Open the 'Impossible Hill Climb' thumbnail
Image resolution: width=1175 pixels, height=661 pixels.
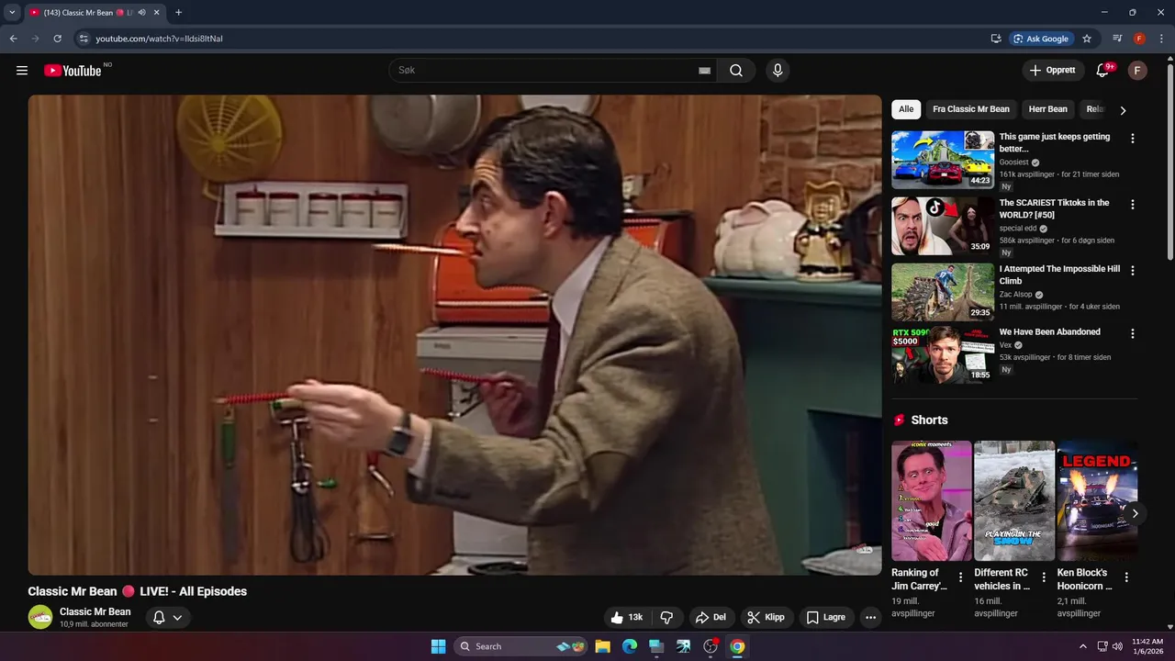pyautogui.click(x=943, y=292)
